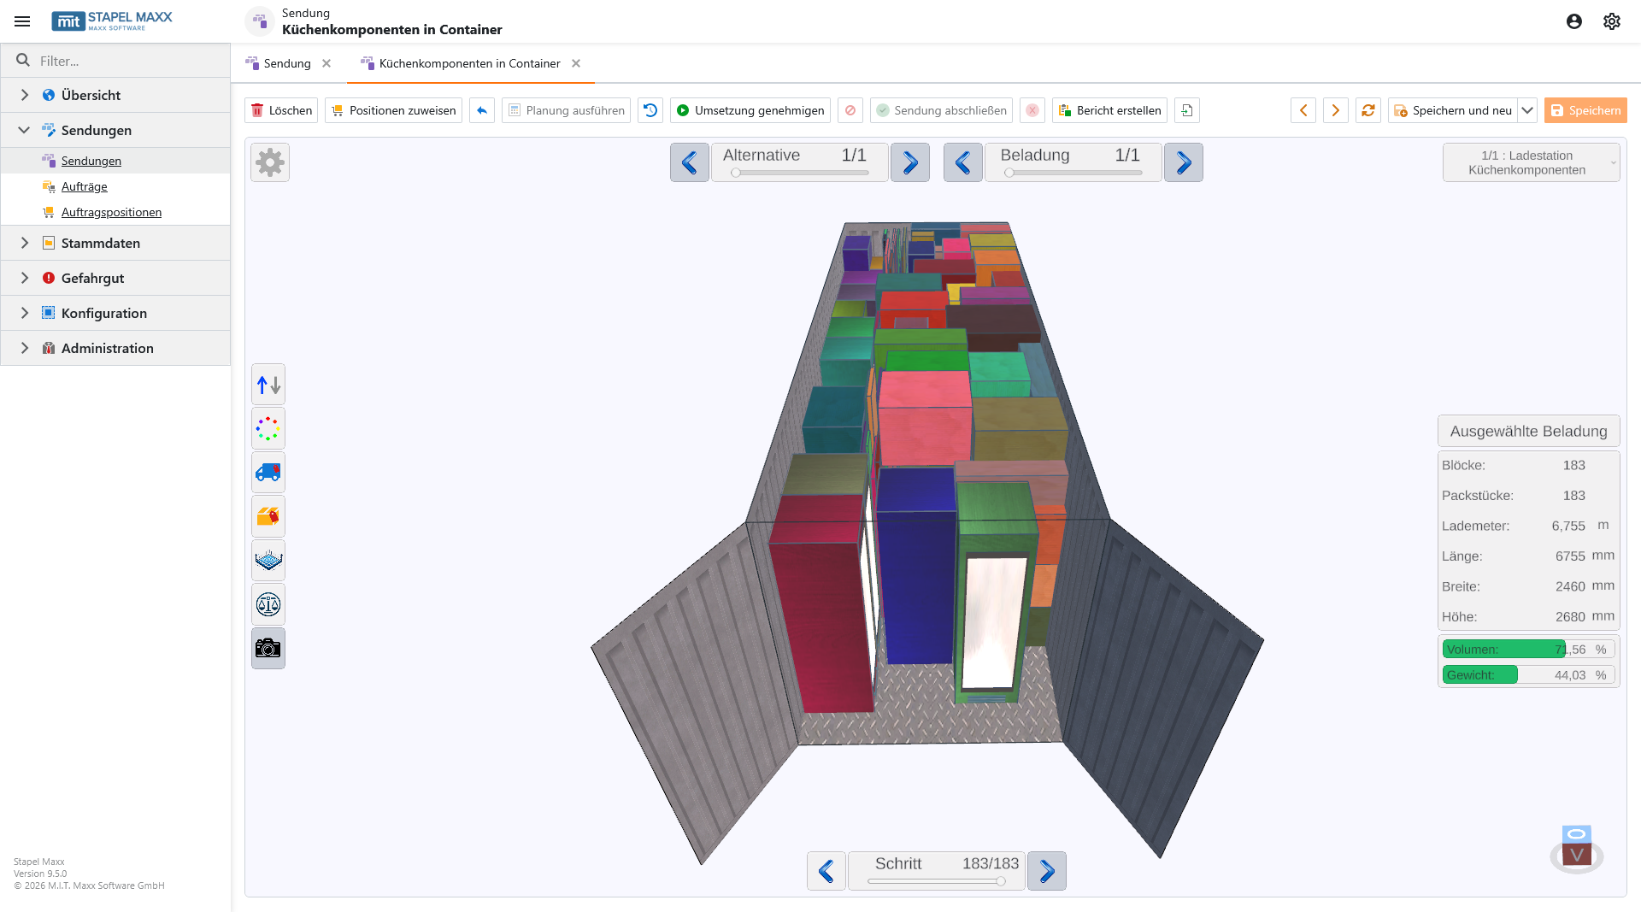This screenshot has height=912, width=1641.
Task: Collapse the Sendungen section
Action: 25,130
